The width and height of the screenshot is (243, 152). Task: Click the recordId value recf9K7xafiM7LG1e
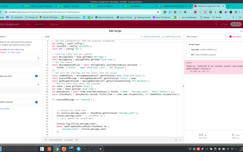pos(208,50)
